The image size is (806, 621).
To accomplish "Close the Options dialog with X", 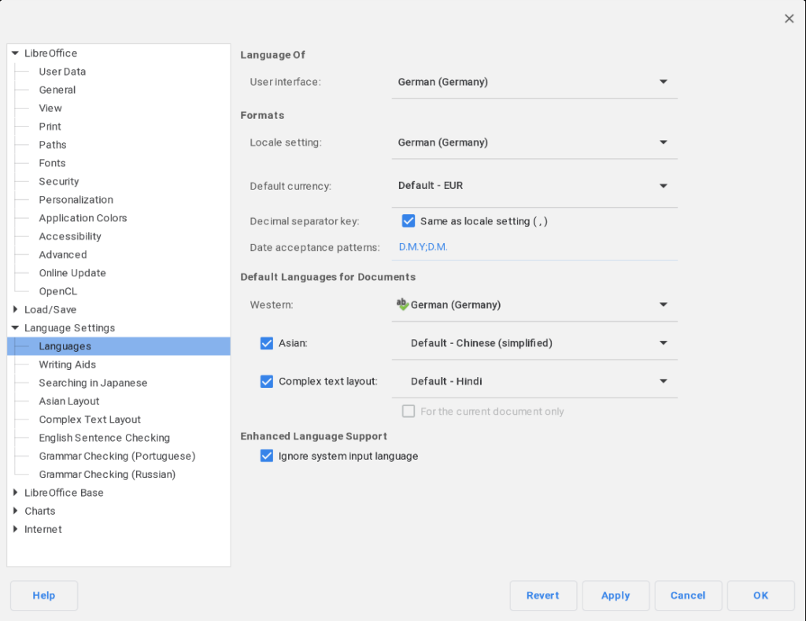I will pos(789,19).
